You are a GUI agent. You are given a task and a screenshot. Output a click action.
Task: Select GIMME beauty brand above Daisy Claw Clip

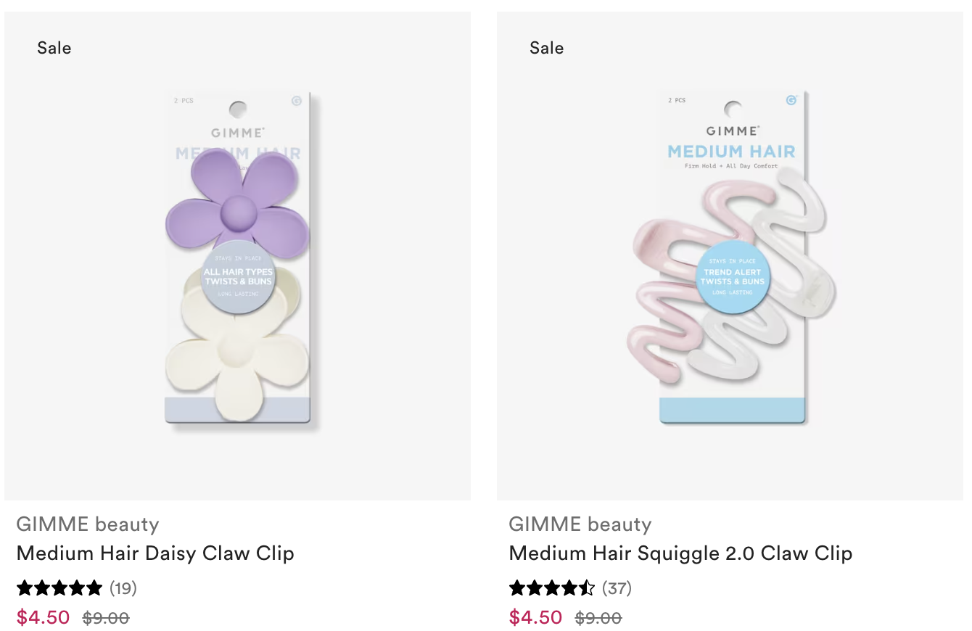(x=88, y=524)
